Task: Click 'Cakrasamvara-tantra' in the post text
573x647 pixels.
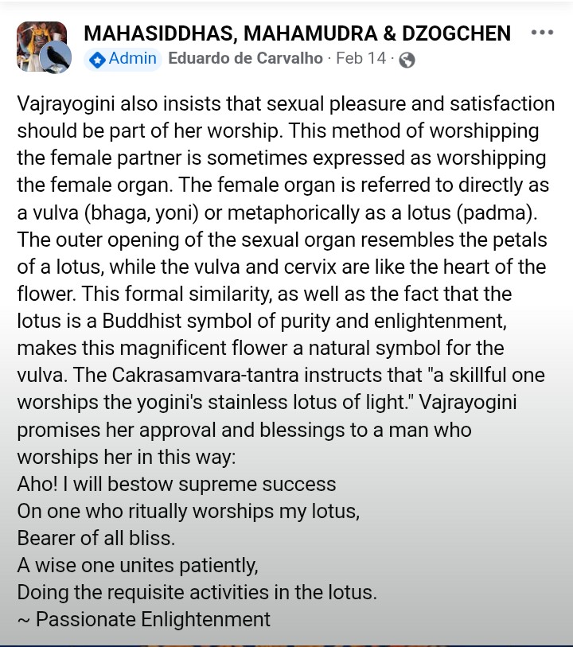Action: click(x=205, y=375)
